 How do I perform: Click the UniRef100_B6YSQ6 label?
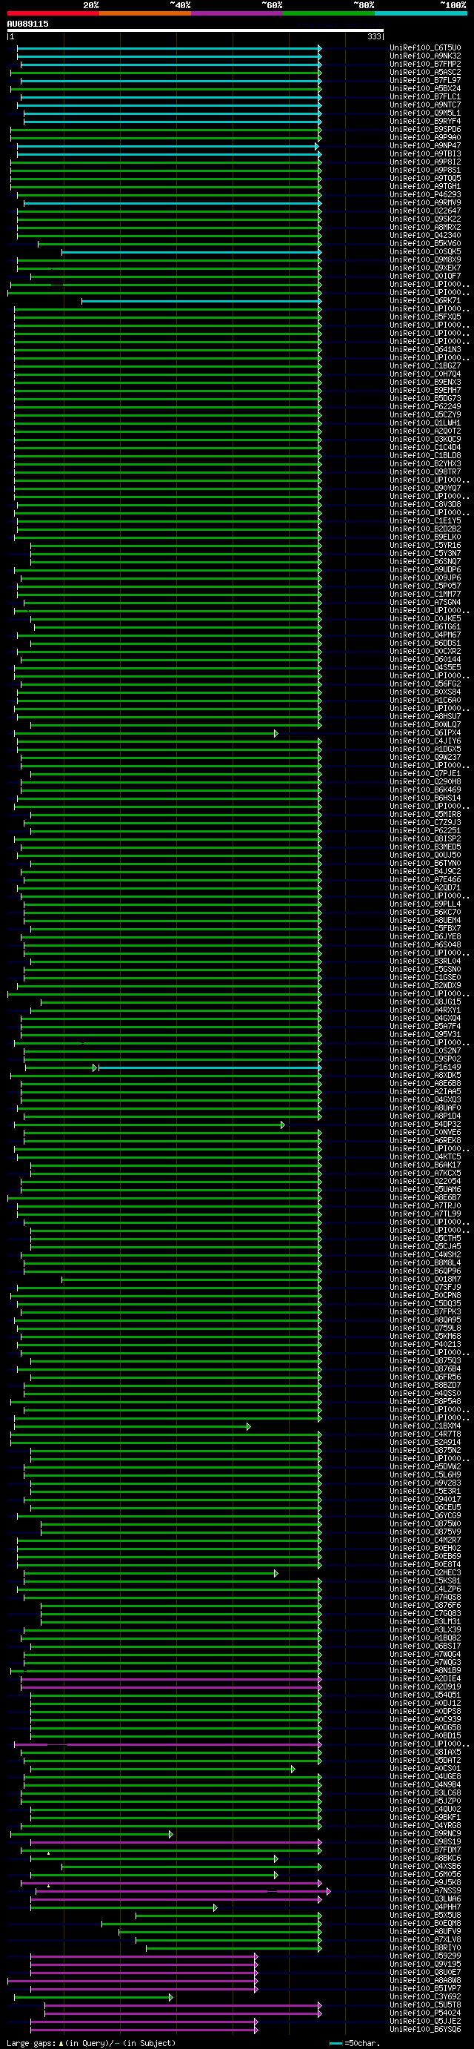[x=424, y=2029]
